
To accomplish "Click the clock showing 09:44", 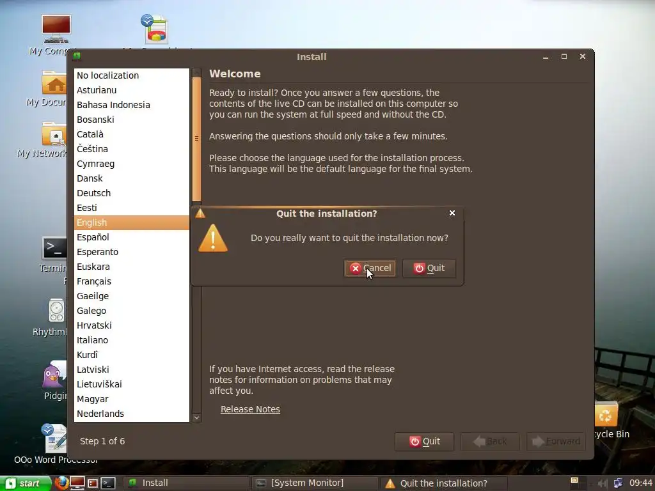I will pyautogui.click(x=640, y=483).
